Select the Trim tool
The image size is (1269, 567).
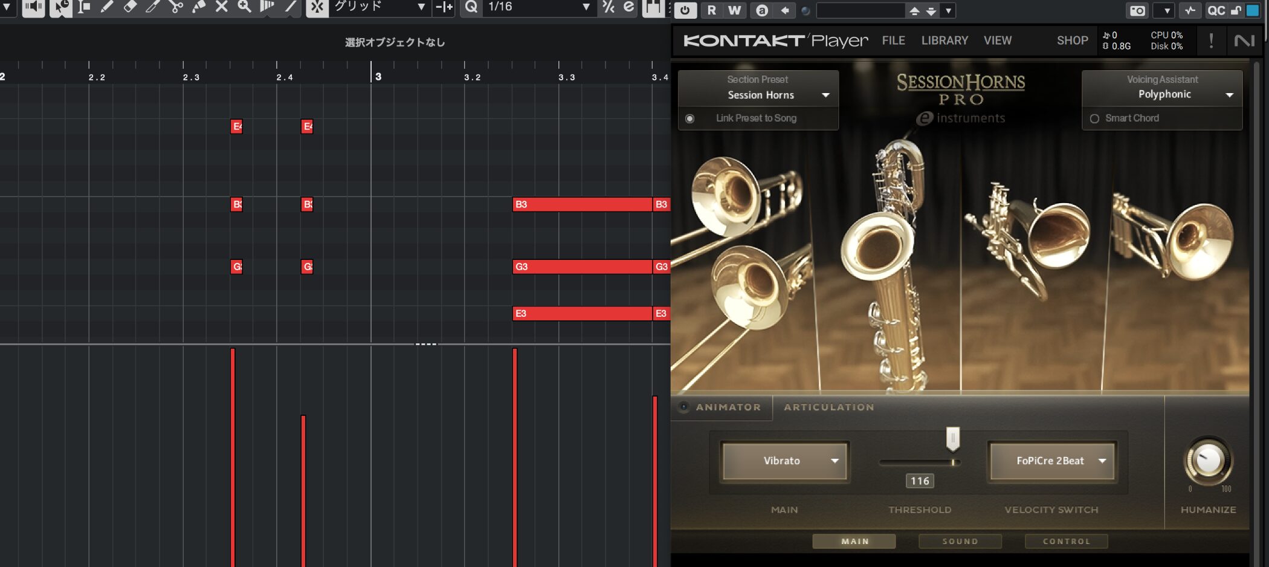coord(153,7)
